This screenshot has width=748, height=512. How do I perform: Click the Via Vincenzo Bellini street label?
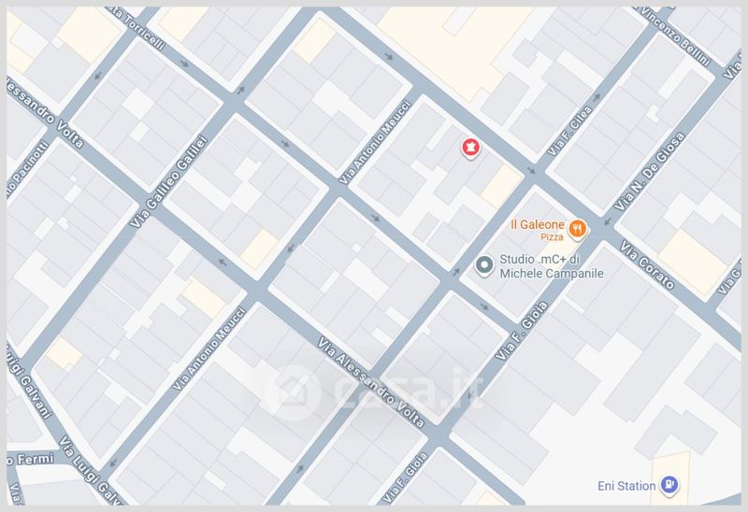(x=675, y=36)
